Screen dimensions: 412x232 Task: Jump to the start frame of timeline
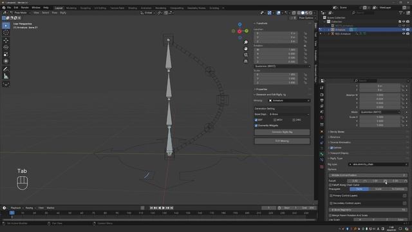[151, 208]
